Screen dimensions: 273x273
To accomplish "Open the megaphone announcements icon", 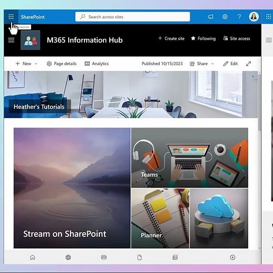I will click(211, 17).
